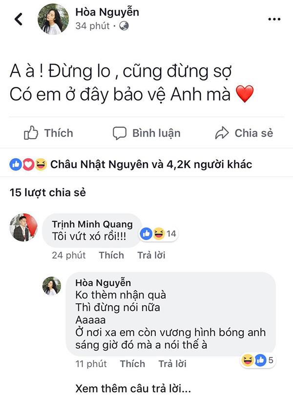Screen dimensions: 293x398
Task: Tap the Chia sẻ share arrow icon
Action: point(222,133)
